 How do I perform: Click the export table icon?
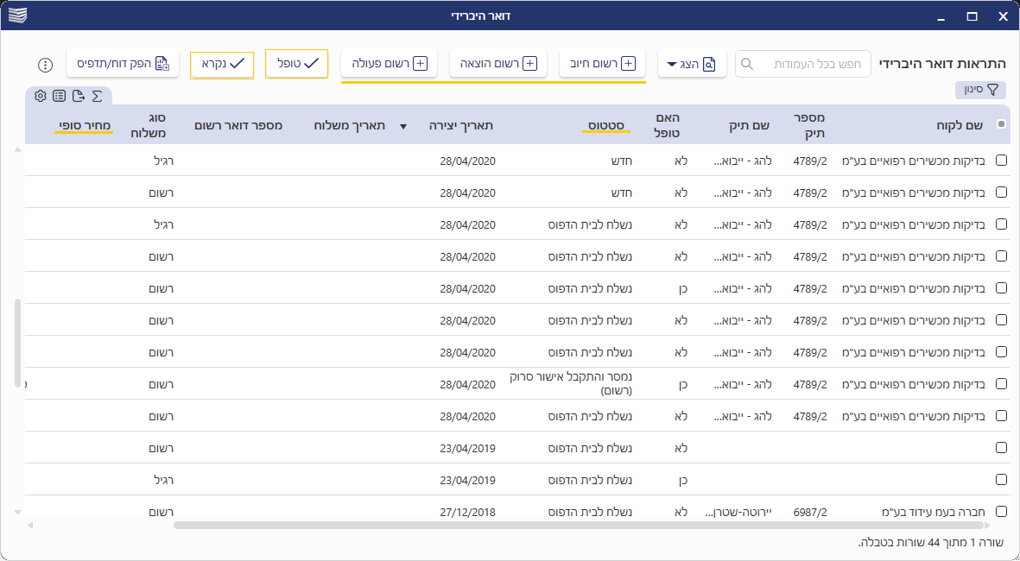pyautogui.click(x=78, y=96)
